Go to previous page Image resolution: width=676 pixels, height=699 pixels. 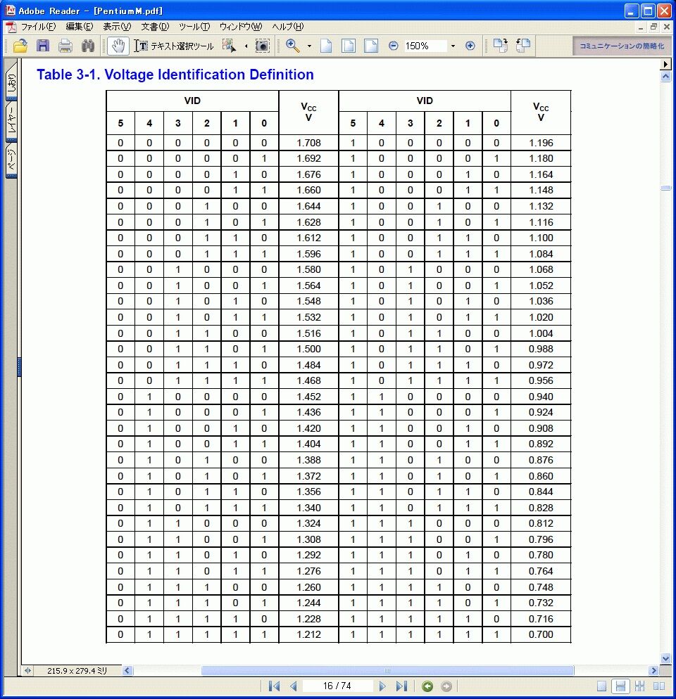pos(294,686)
